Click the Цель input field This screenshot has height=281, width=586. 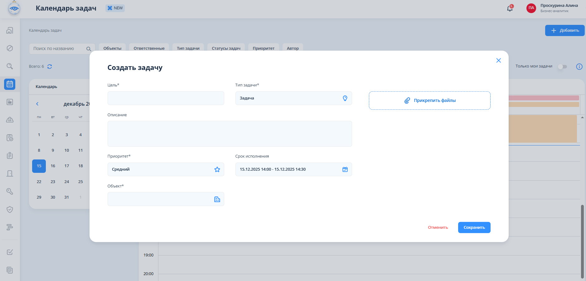pyautogui.click(x=166, y=98)
